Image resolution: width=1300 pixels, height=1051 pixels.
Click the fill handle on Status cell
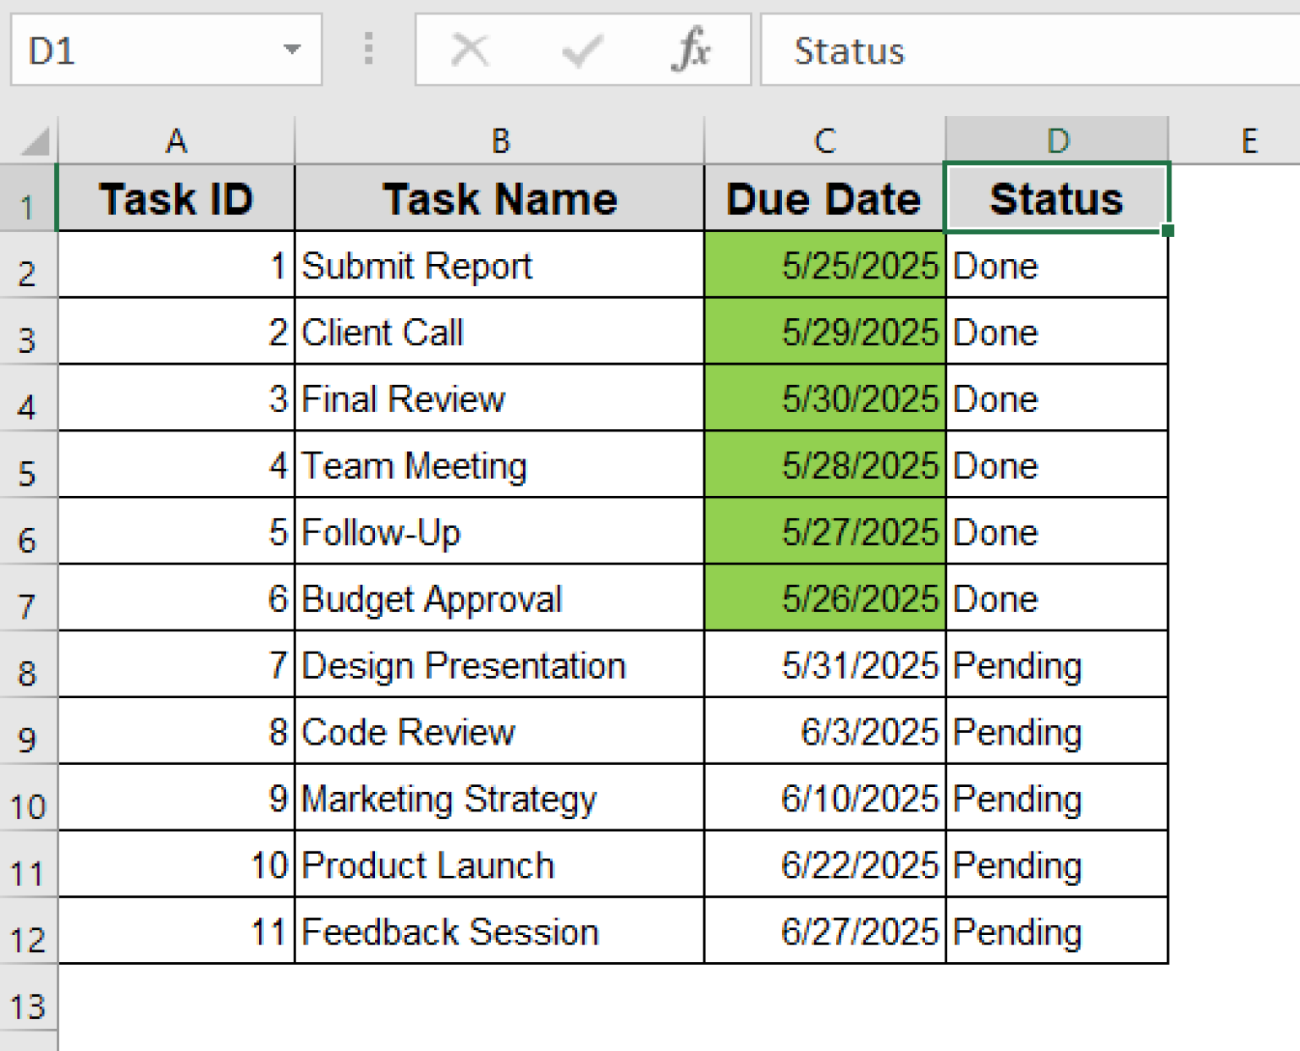point(1168,230)
